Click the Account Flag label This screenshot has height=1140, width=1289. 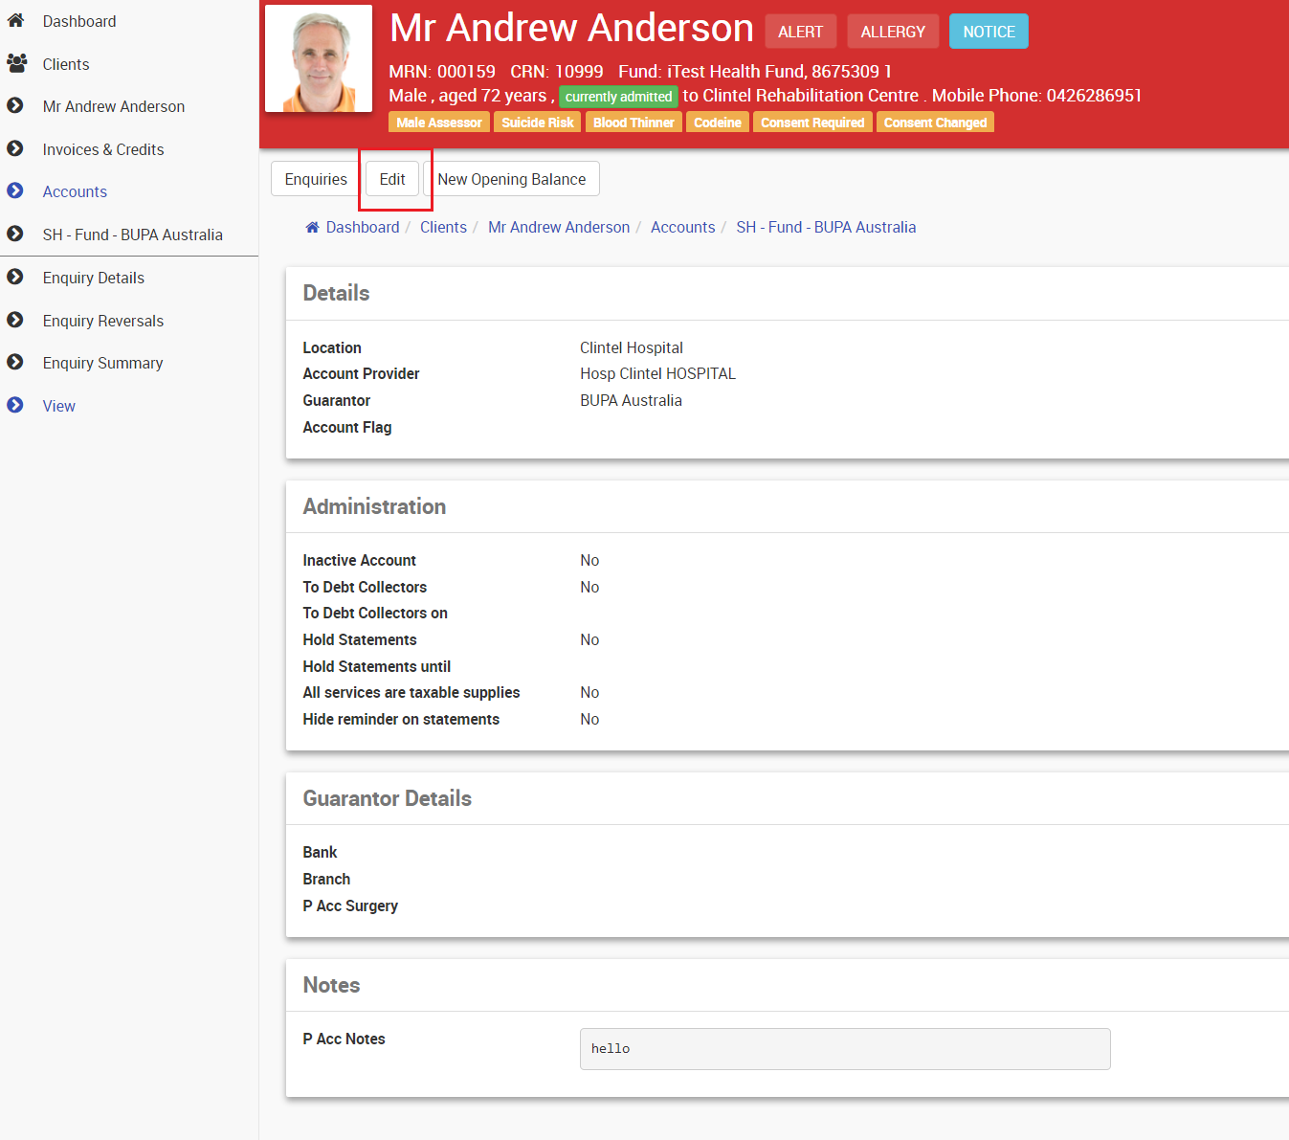click(347, 427)
